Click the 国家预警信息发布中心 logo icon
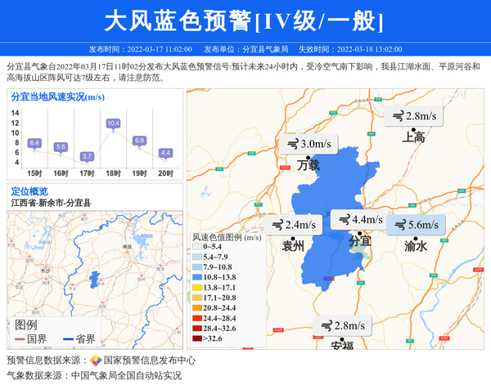Image resolution: width=491 pixels, height=385 pixels. coord(96,360)
